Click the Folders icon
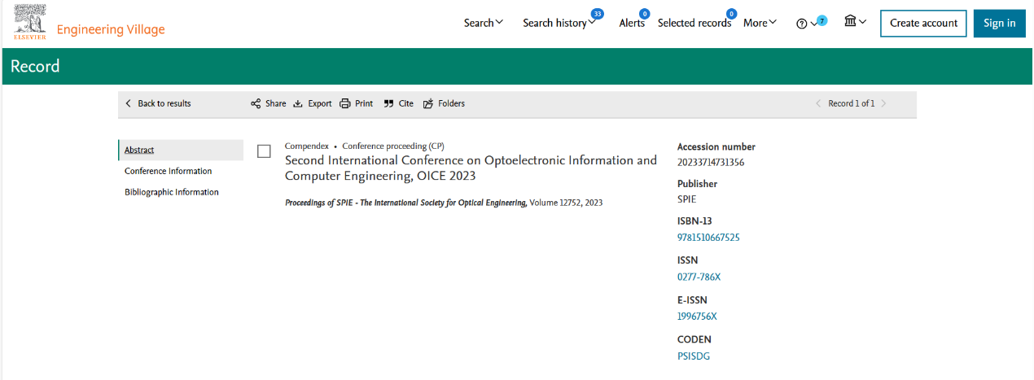1034x380 pixels. [x=428, y=103]
